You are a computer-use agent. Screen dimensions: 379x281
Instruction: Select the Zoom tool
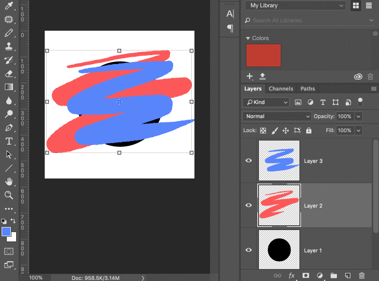(x=9, y=195)
